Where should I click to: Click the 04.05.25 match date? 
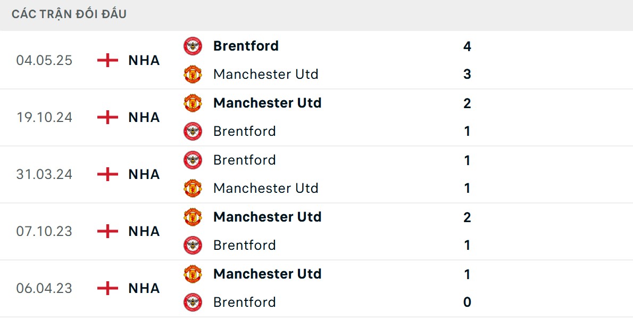pos(44,60)
